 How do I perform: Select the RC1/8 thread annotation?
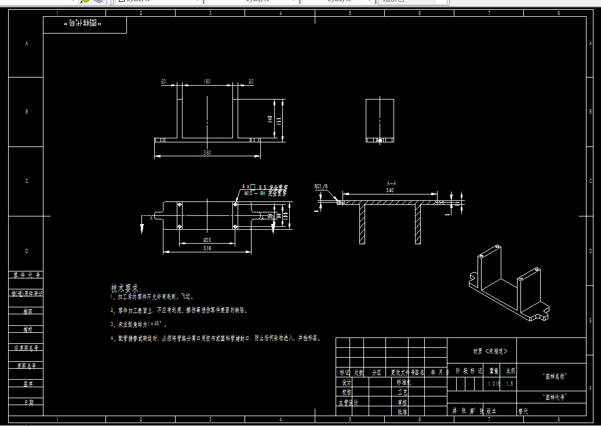[x=321, y=186]
